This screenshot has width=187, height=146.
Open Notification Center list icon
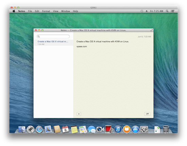[x=172, y=11]
